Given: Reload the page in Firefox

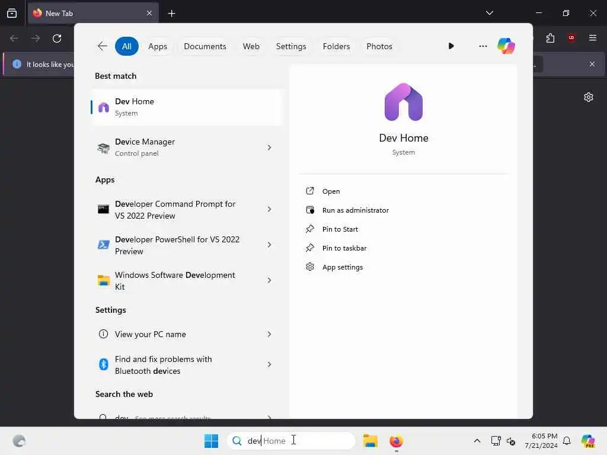Looking at the screenshot, I should point(57,39).
